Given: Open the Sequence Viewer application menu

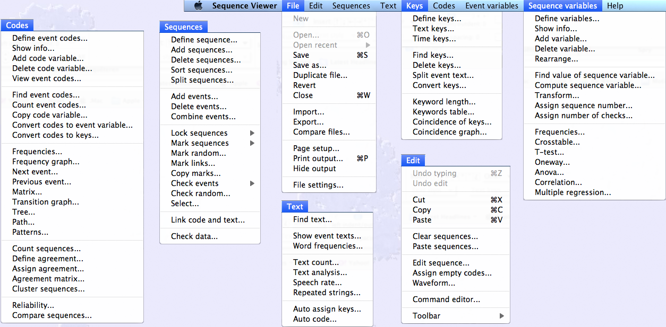Looking at the screenshot, I should click(244, 6).
